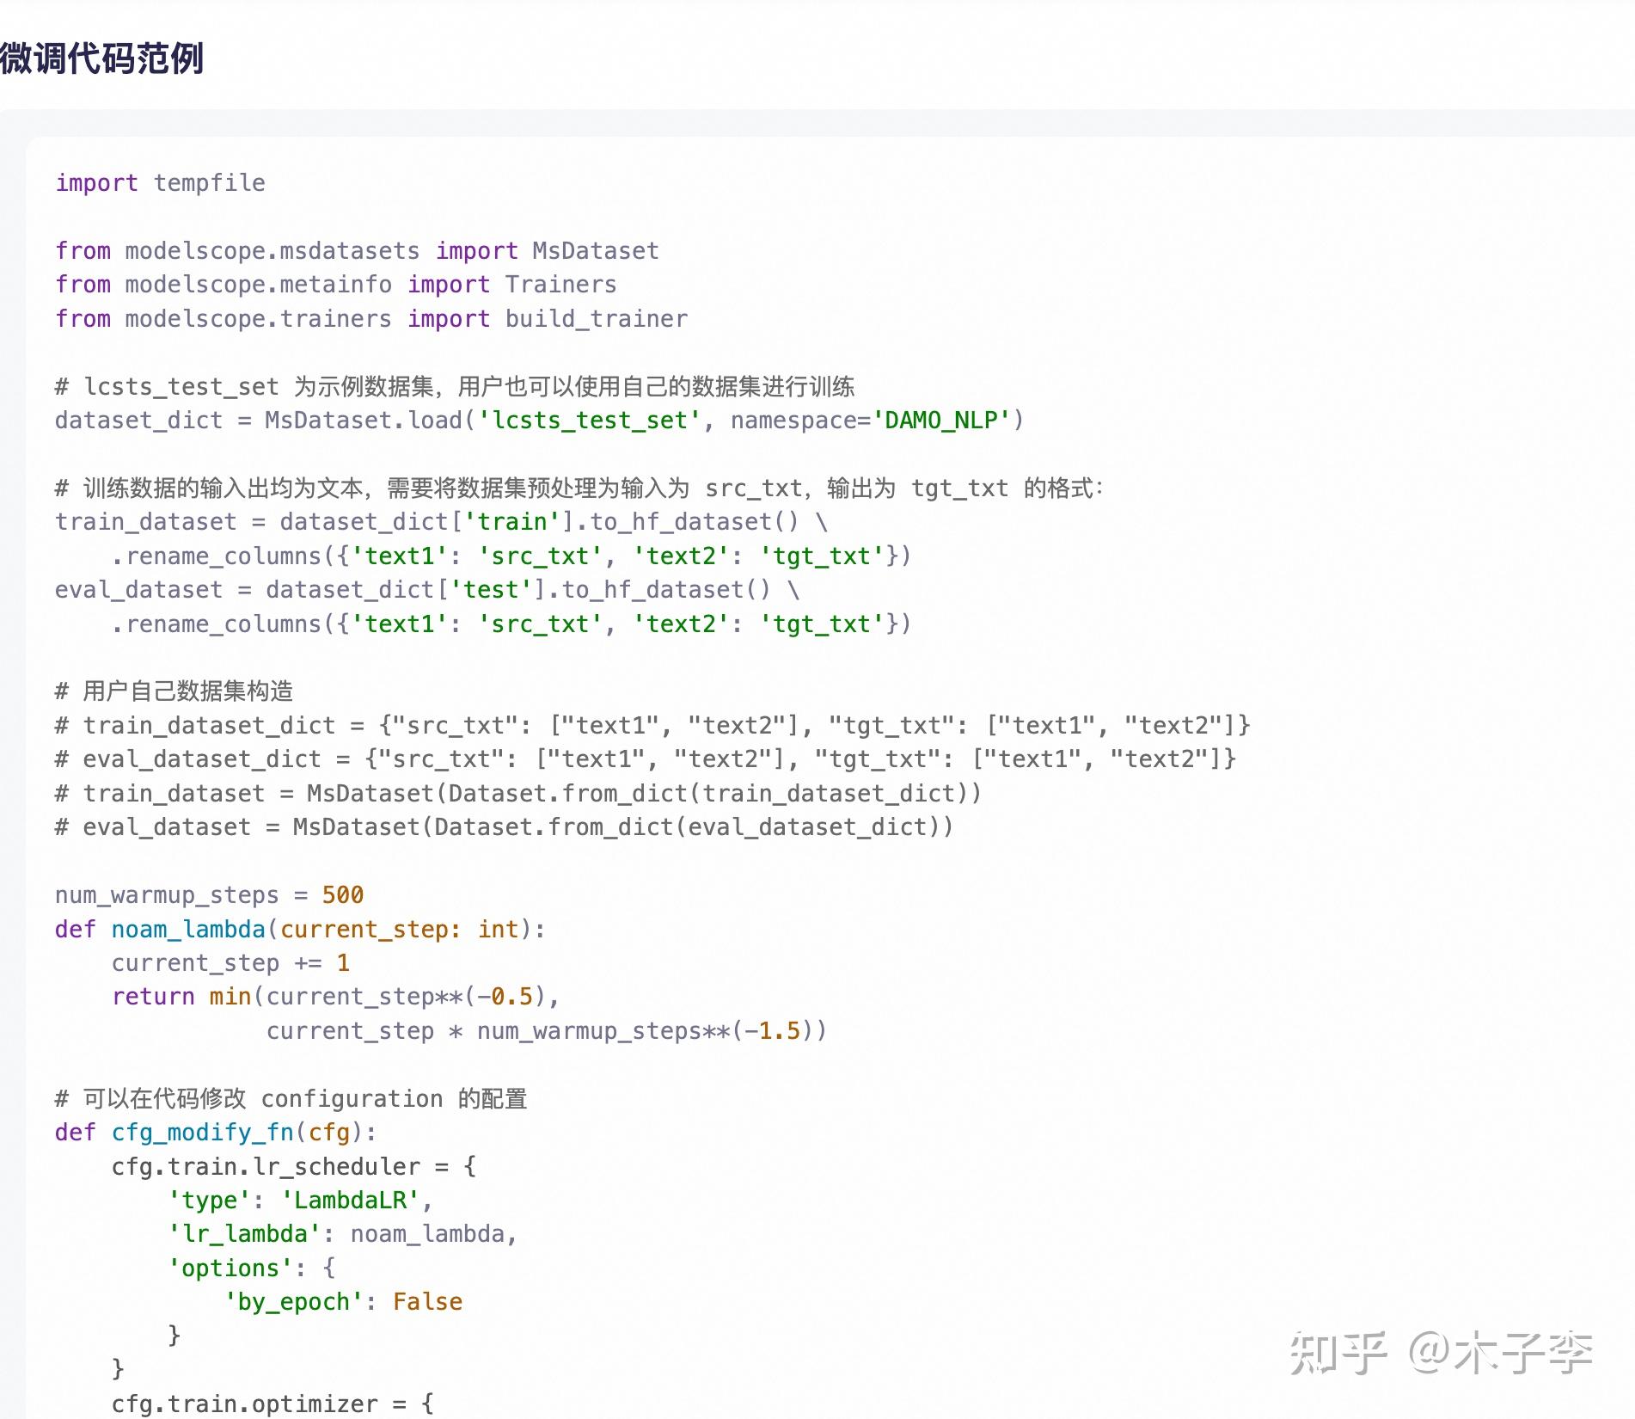This screenshot has width=1635, height=1419.
Task: Select the return min expression line
Action: [335, 996]
